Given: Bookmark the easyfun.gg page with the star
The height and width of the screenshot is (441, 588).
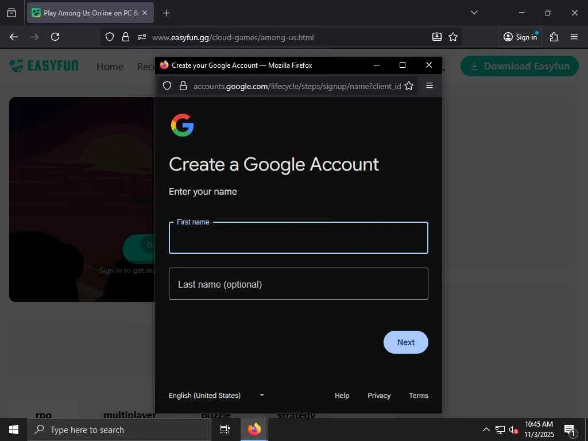Looking at the screenshot, I should 453,37.
